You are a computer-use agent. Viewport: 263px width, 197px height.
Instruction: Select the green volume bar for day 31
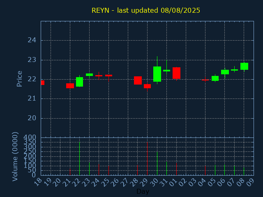point(166,169)
